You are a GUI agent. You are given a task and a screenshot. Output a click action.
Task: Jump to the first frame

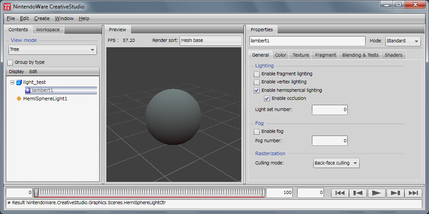[x=340, y=193]
